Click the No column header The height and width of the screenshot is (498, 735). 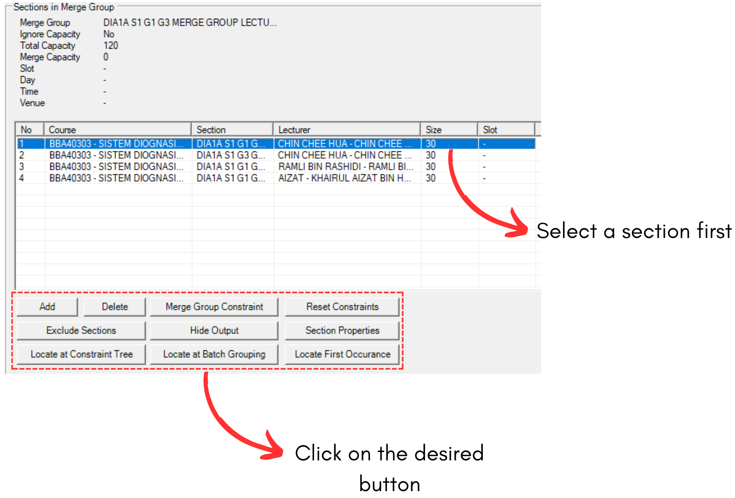[28, 129]
